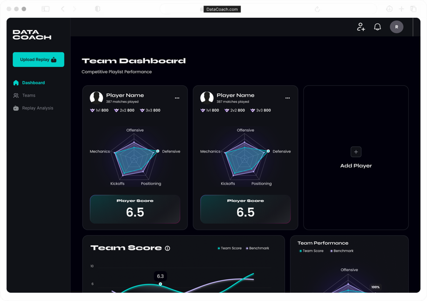Viewport: 427px width, 301px height.
Task: Click browser forward arrow
Action: coord(74,9)
